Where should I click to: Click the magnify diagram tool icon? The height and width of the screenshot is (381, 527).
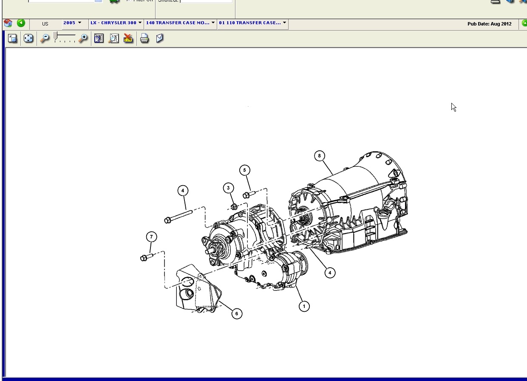coord(113,39)
